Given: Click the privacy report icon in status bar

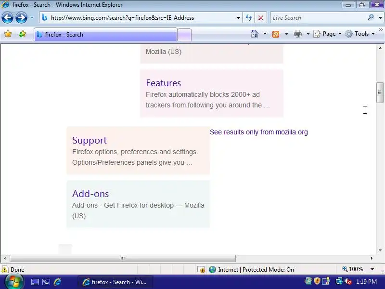Looking at the screenshot, I should click(201, 270).
